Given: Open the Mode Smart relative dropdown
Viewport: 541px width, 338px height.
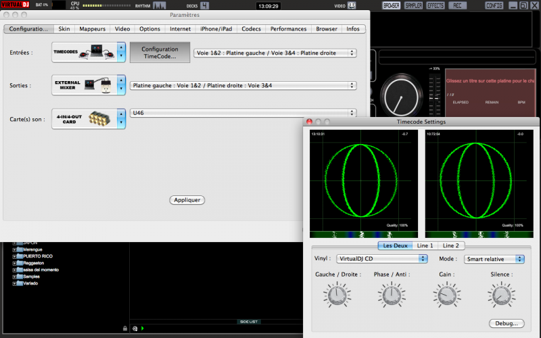Looking at the screenshot, I should [x=494, y=258].
